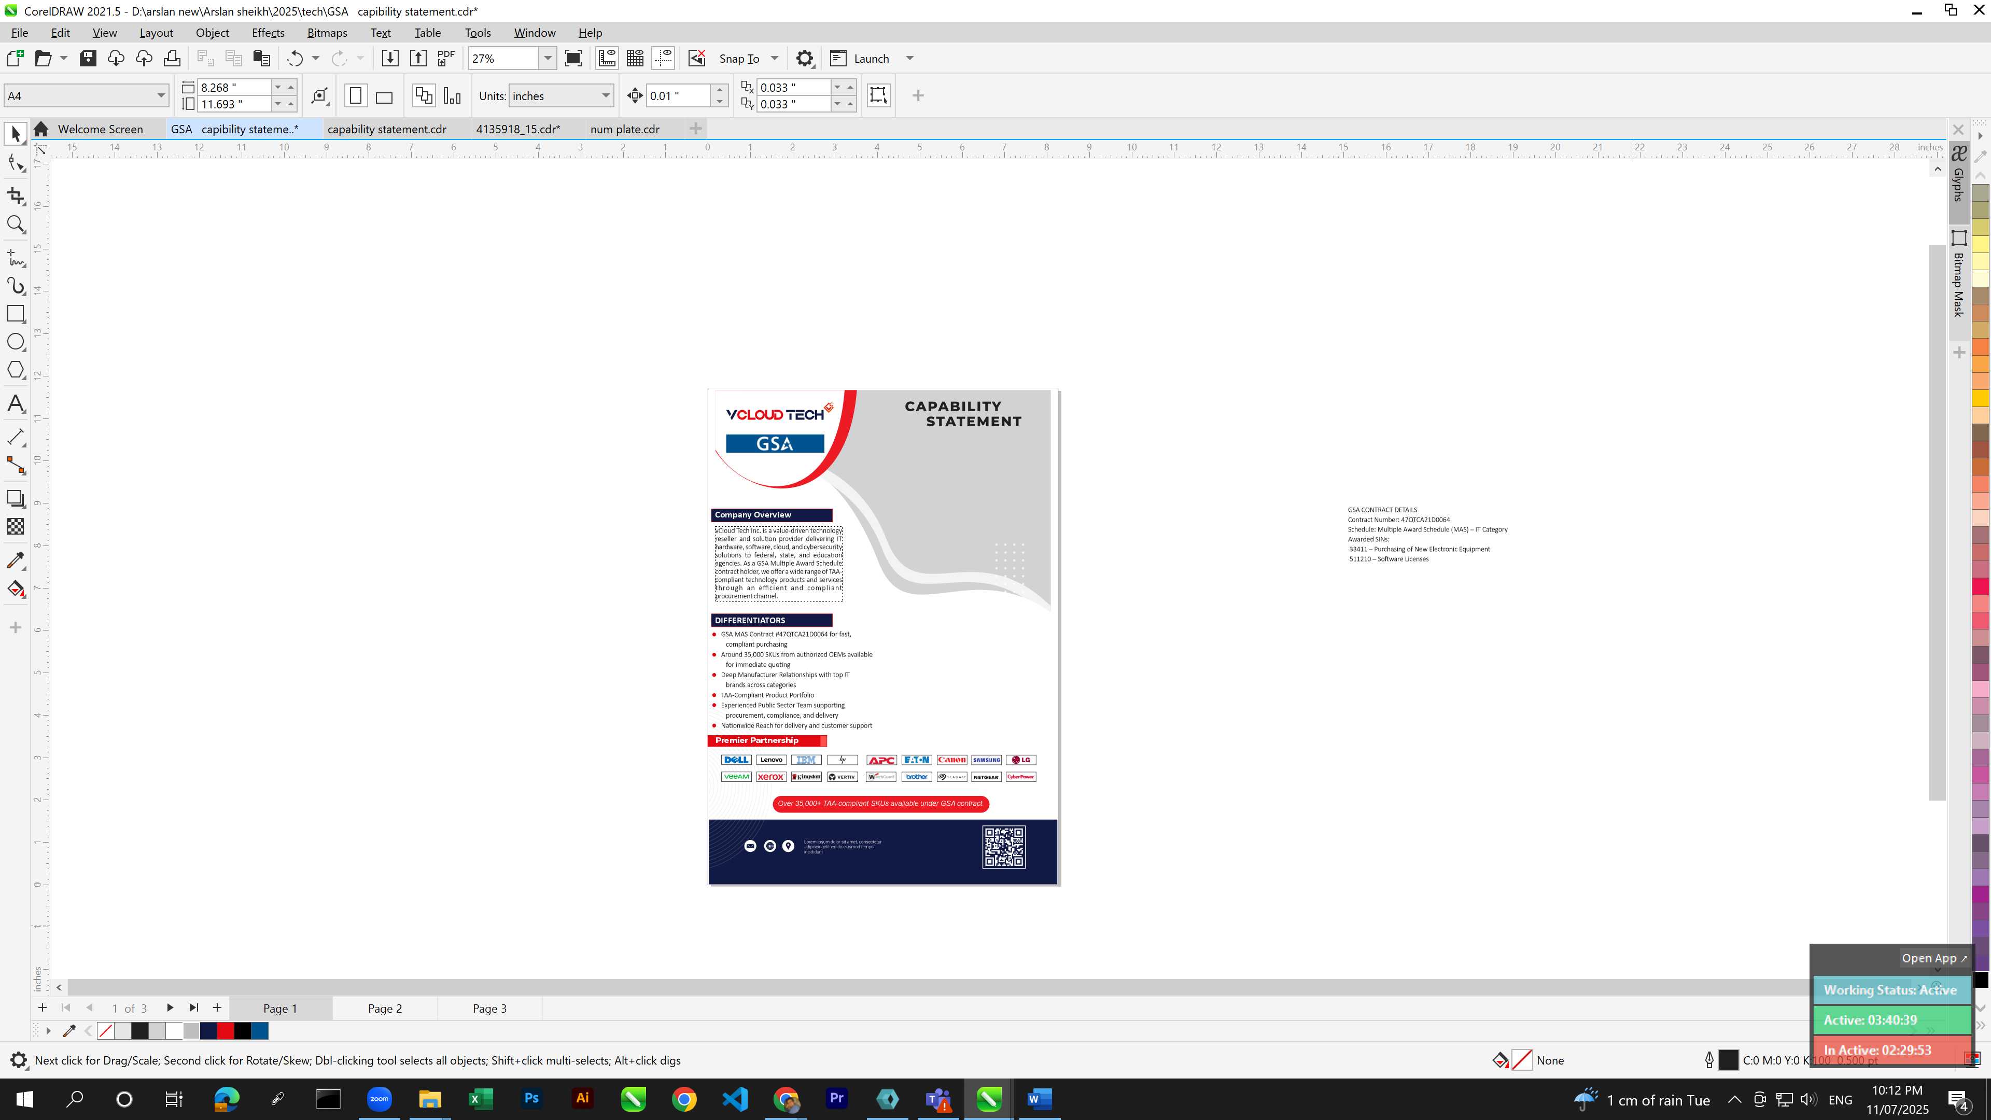Toggle Show Grid
1991x1120 pixels.
coord(635,59)
